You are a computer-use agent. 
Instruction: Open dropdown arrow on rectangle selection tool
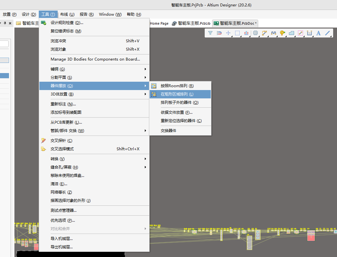click(x=241, y=37)
